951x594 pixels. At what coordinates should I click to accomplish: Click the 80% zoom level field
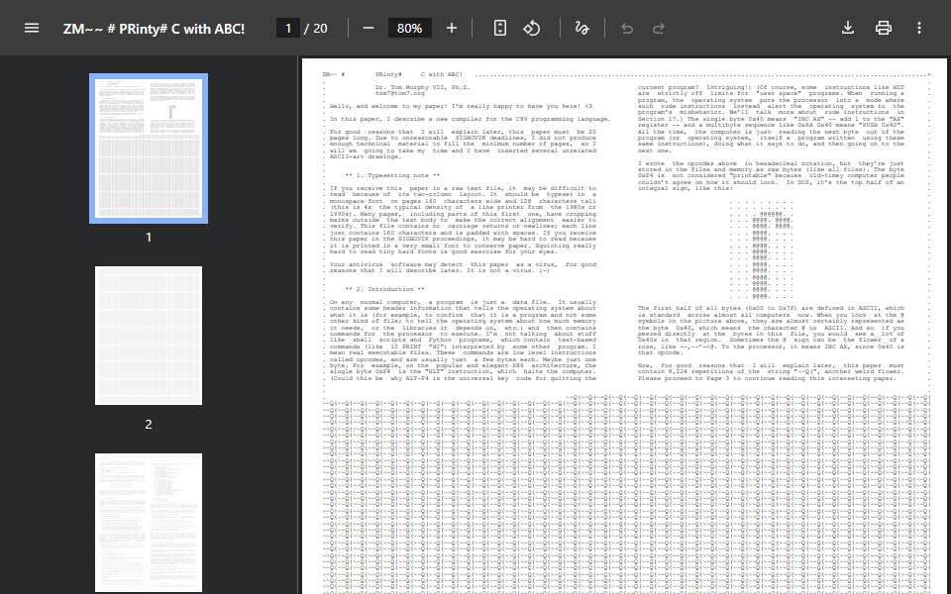click(409, 28)
